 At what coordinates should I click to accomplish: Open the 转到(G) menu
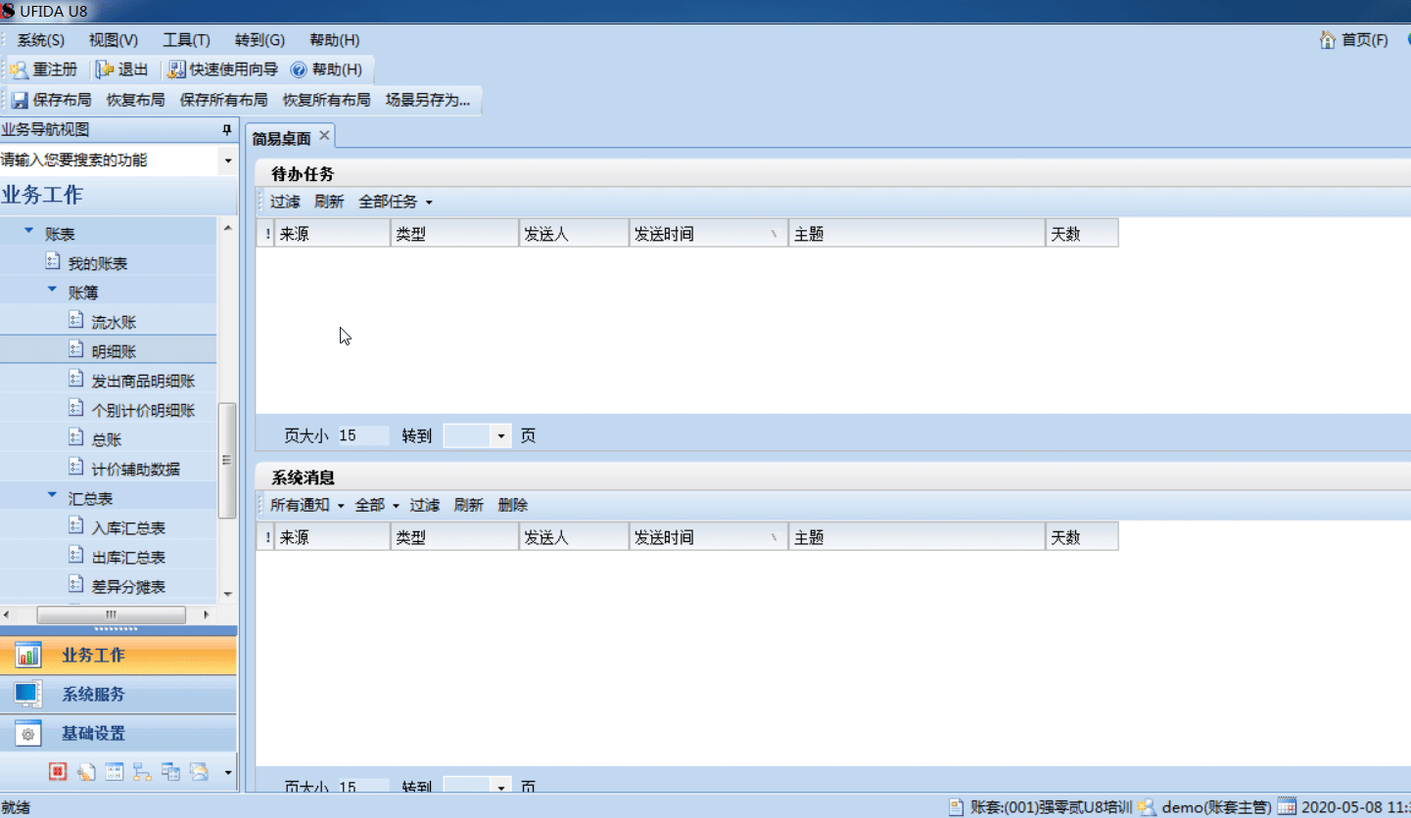pos(259,40)
